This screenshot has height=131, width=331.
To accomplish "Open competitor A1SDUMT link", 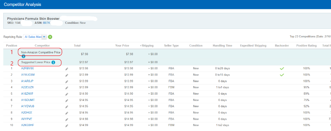I will (28, 100).
